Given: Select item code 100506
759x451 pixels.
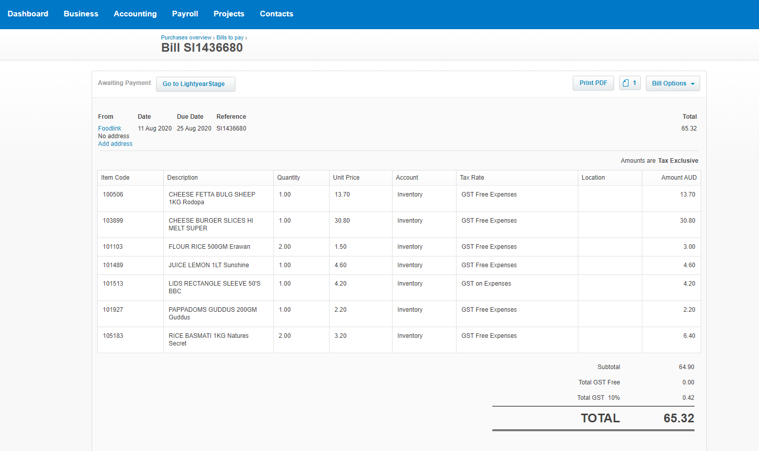Looking at the screenshot, I should pos(113,195).
